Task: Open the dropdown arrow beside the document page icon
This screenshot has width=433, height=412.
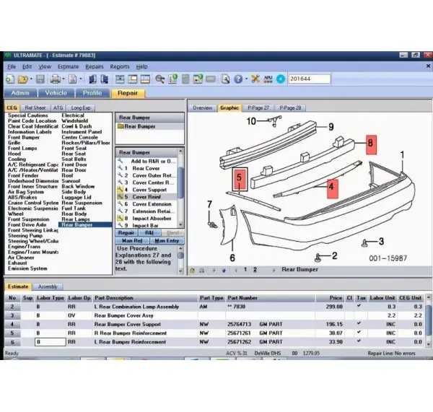Action: (x=81, y=79)
